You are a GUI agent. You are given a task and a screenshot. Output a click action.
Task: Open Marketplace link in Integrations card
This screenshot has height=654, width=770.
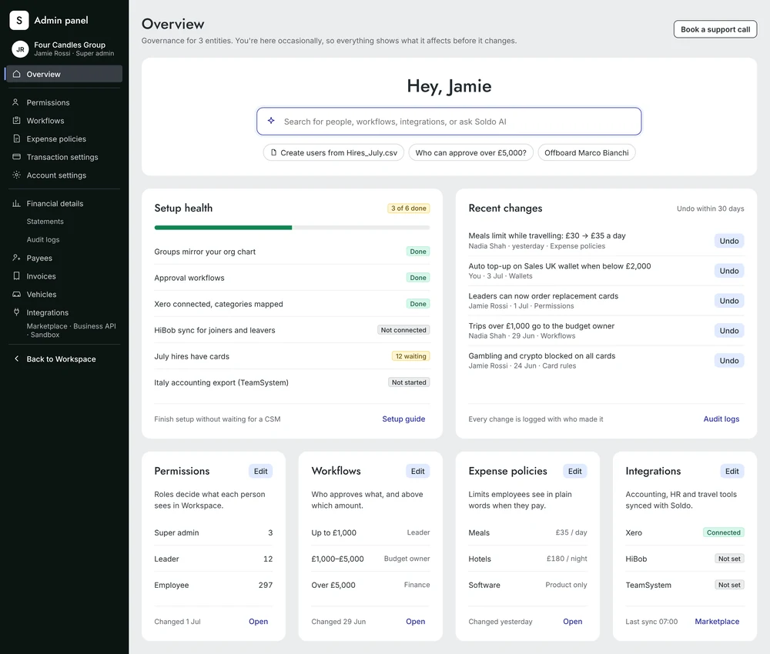[716, 621]
